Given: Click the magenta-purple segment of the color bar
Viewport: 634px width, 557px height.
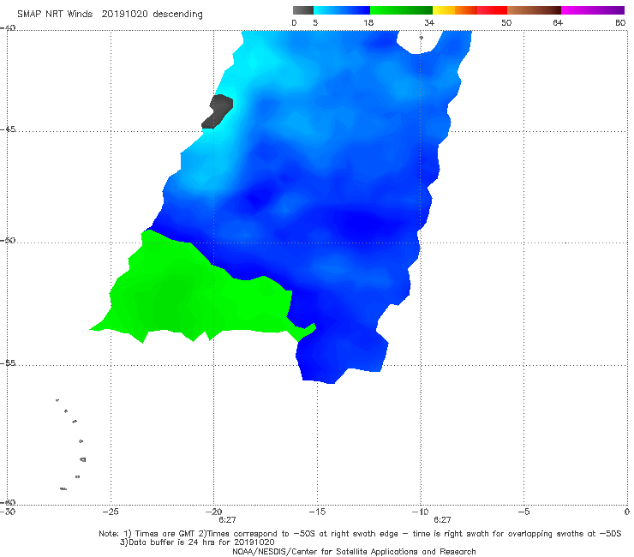Looking at the screenshot, I should pos(593,10).
